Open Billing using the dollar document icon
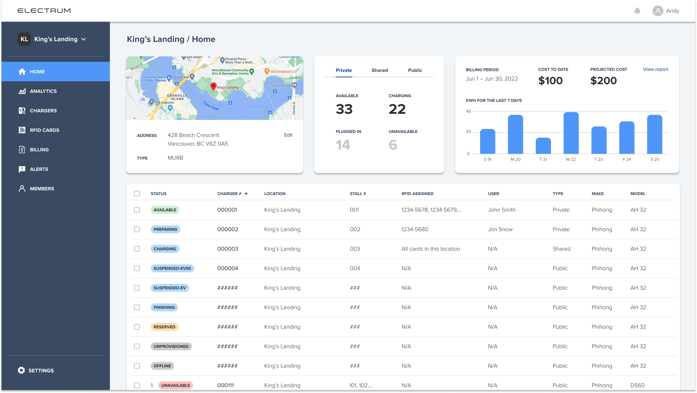The width and height of the screenshot is (697, 393). click(22, 150)
